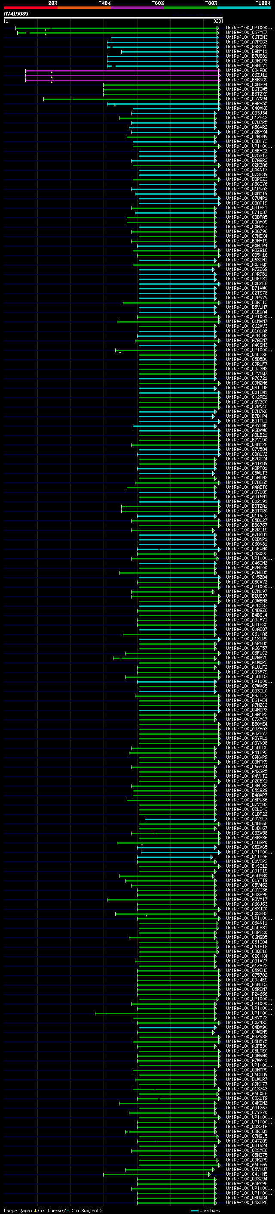Click label UniRef100_B7GG24
The image size is (275, 1214).
pos(247,459)
